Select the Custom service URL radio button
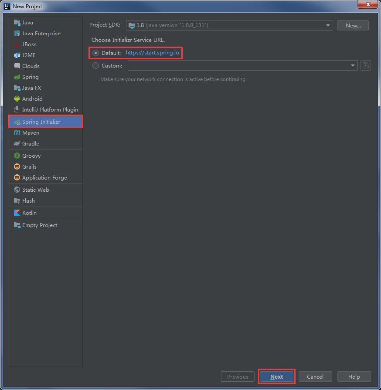This screenshot has width=381, height=390. click(x=95, y=66)
